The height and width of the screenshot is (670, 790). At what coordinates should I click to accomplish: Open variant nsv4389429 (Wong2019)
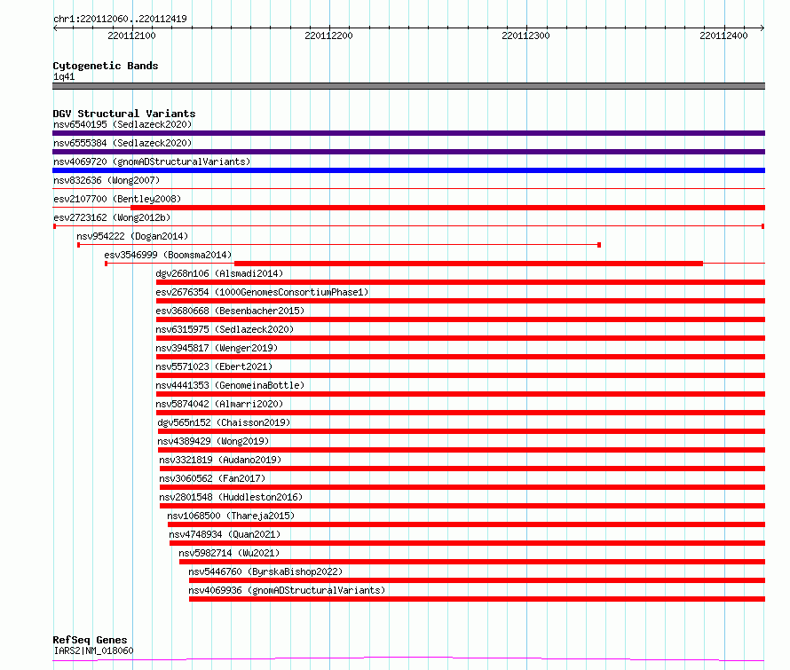(x=213, y=441)
